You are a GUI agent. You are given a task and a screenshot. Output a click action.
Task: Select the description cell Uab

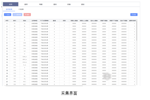[x=25, y=43]
